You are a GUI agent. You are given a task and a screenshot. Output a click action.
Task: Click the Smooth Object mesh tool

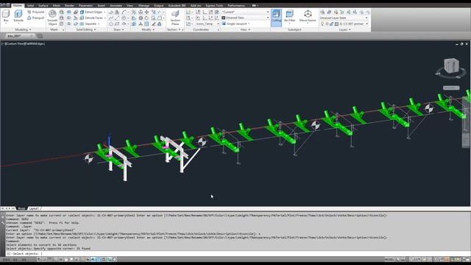[x=52, y=17]
